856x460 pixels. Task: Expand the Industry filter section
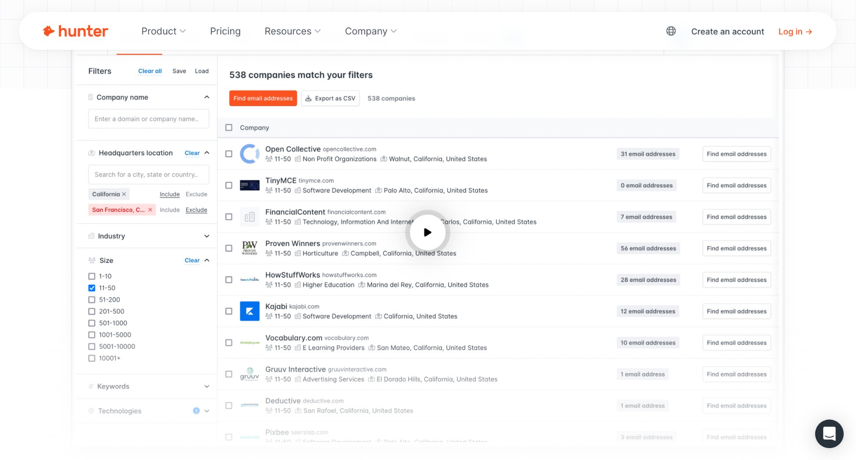(207, 236)
